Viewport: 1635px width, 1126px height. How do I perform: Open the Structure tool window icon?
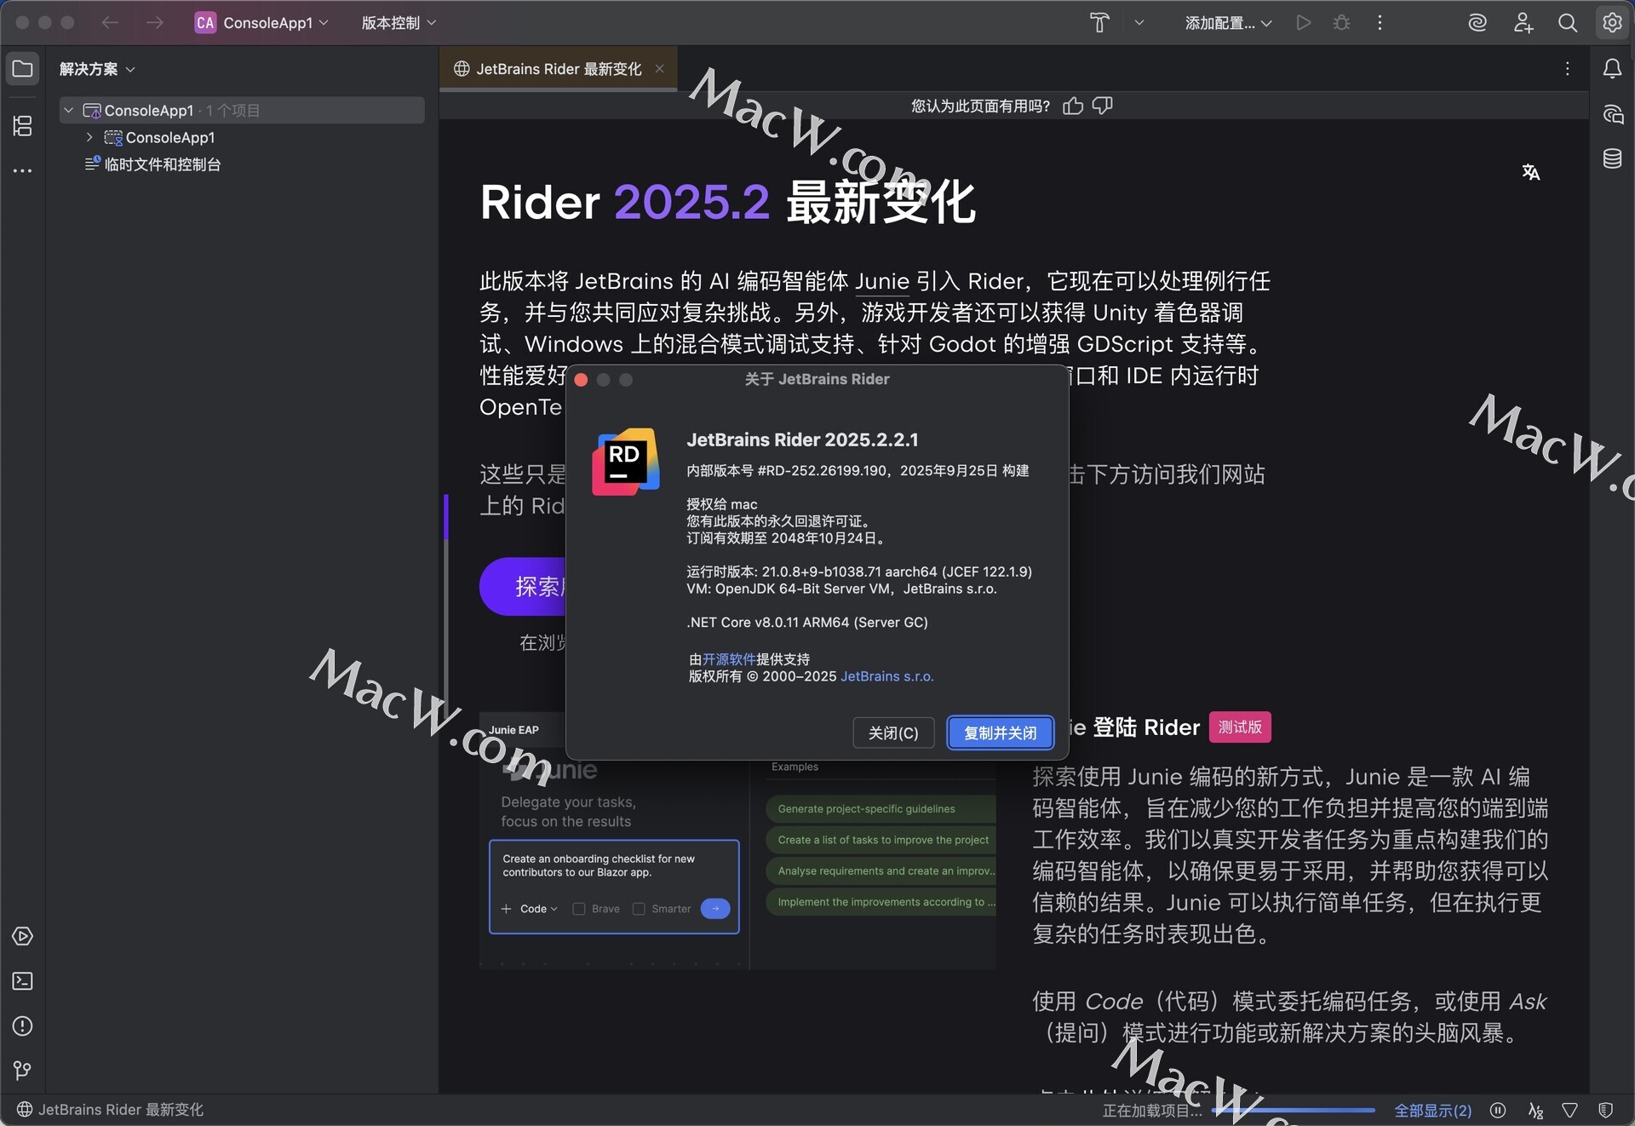(23, 126)
